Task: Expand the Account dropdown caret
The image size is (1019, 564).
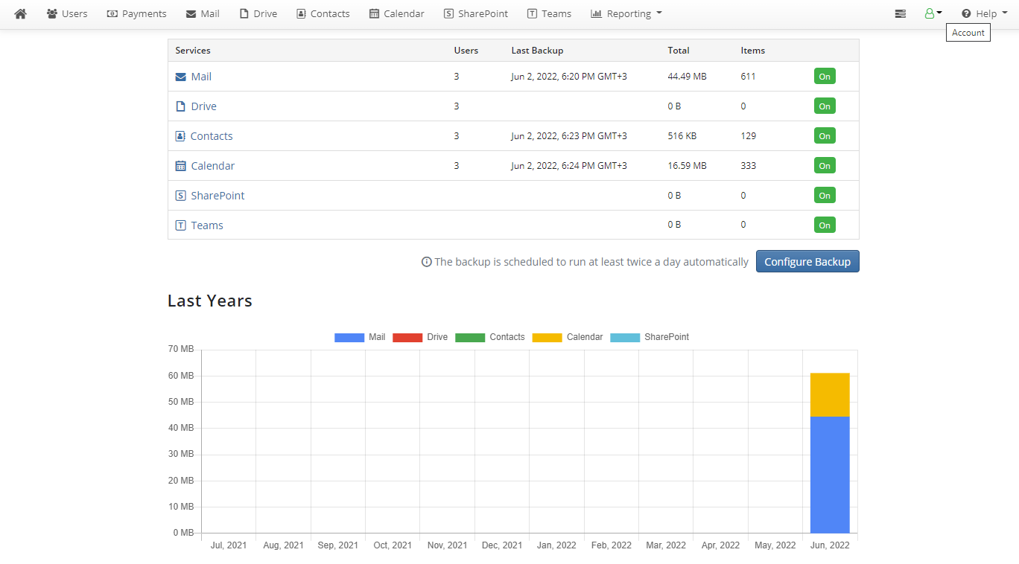Action: 939,13
